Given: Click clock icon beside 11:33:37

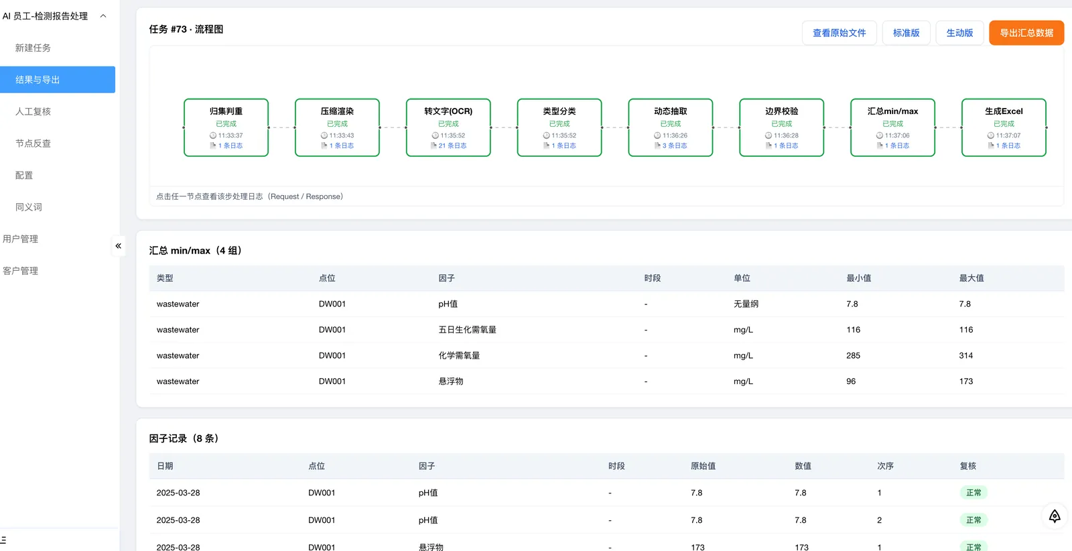Looking at the screenshot, I should coord(213,135).
